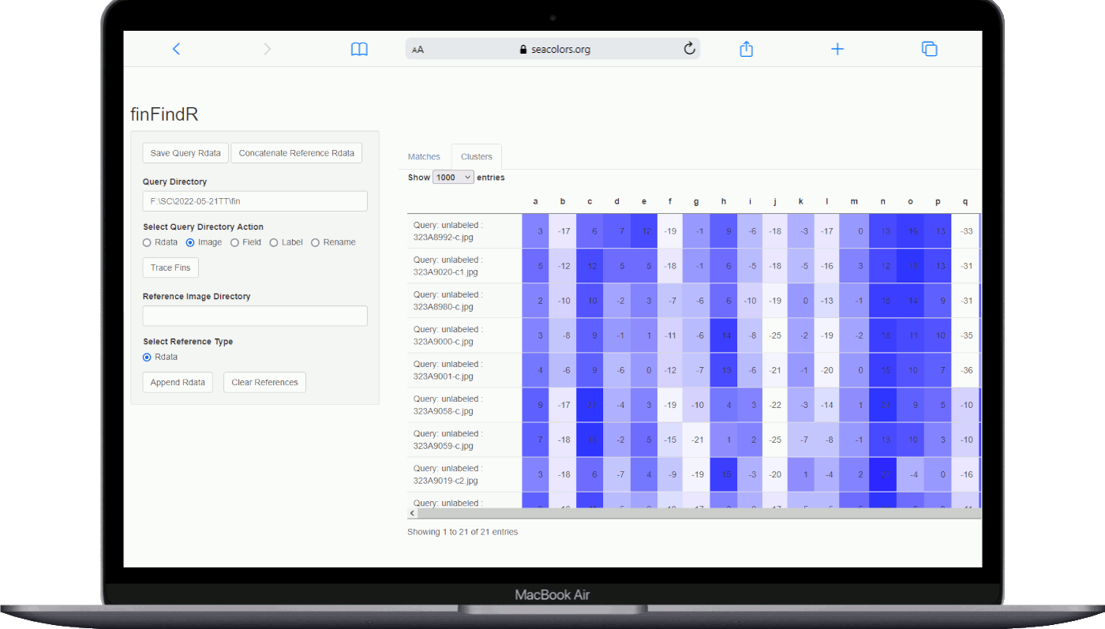The width and height of the screenshot is (1105, 629).
Task: Switch to the Clusters tab
Action: coord(476,157)
